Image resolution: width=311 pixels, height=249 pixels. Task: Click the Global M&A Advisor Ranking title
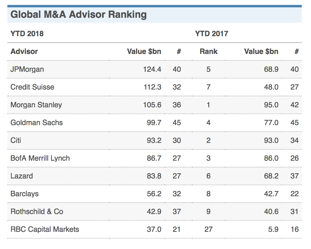79,15
